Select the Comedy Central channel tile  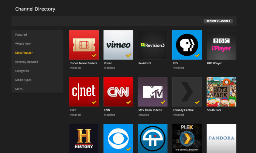point(187,92)
